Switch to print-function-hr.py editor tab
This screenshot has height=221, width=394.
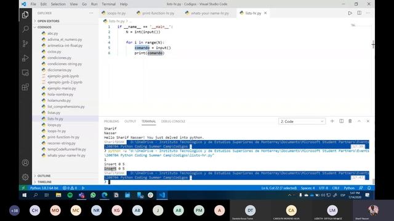click(158, 13)
